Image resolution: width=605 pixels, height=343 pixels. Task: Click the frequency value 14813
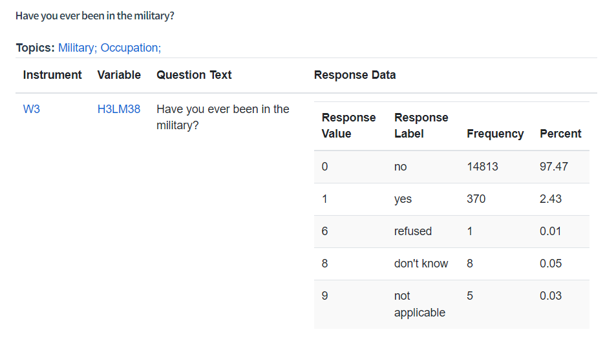click(483, 167)
